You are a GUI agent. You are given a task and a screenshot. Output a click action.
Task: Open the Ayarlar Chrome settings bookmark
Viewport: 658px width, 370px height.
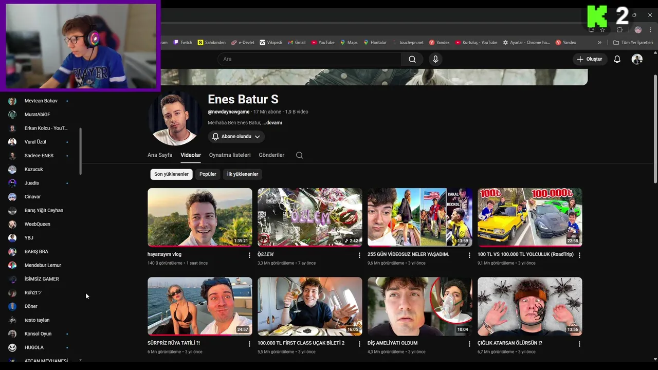[526, 43]
